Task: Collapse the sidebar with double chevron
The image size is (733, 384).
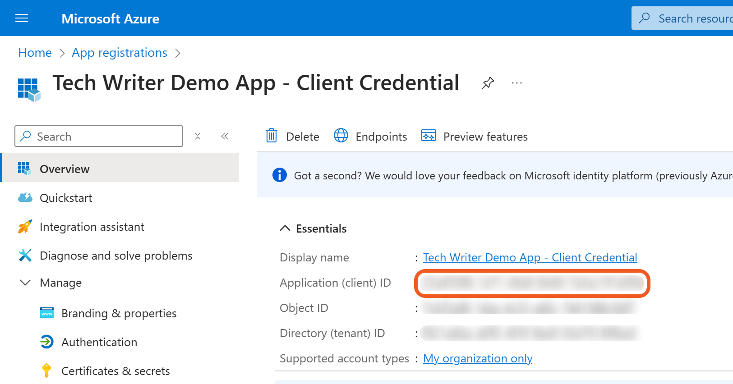Action: point(225,136)
